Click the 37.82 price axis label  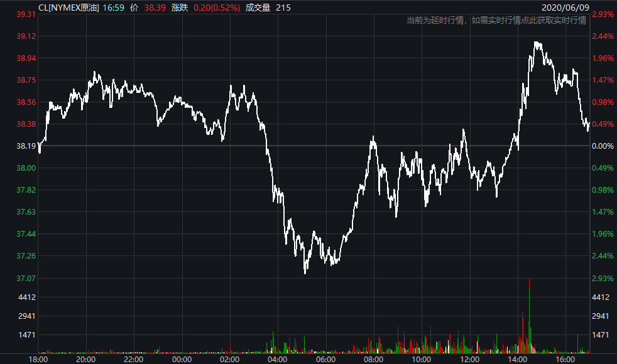[26, 190]
